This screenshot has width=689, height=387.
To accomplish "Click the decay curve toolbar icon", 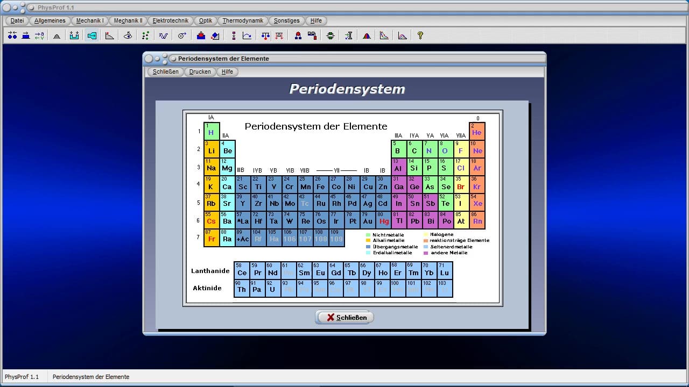I will 384,35.
